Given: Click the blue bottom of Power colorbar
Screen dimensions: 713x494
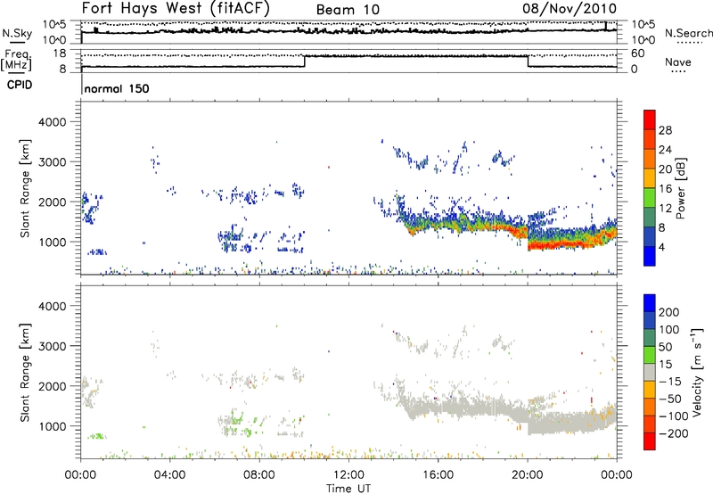Looking at the screenshot, I should 650,256.
